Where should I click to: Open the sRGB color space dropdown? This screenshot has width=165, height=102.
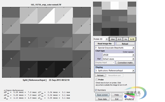coord(119,55)
